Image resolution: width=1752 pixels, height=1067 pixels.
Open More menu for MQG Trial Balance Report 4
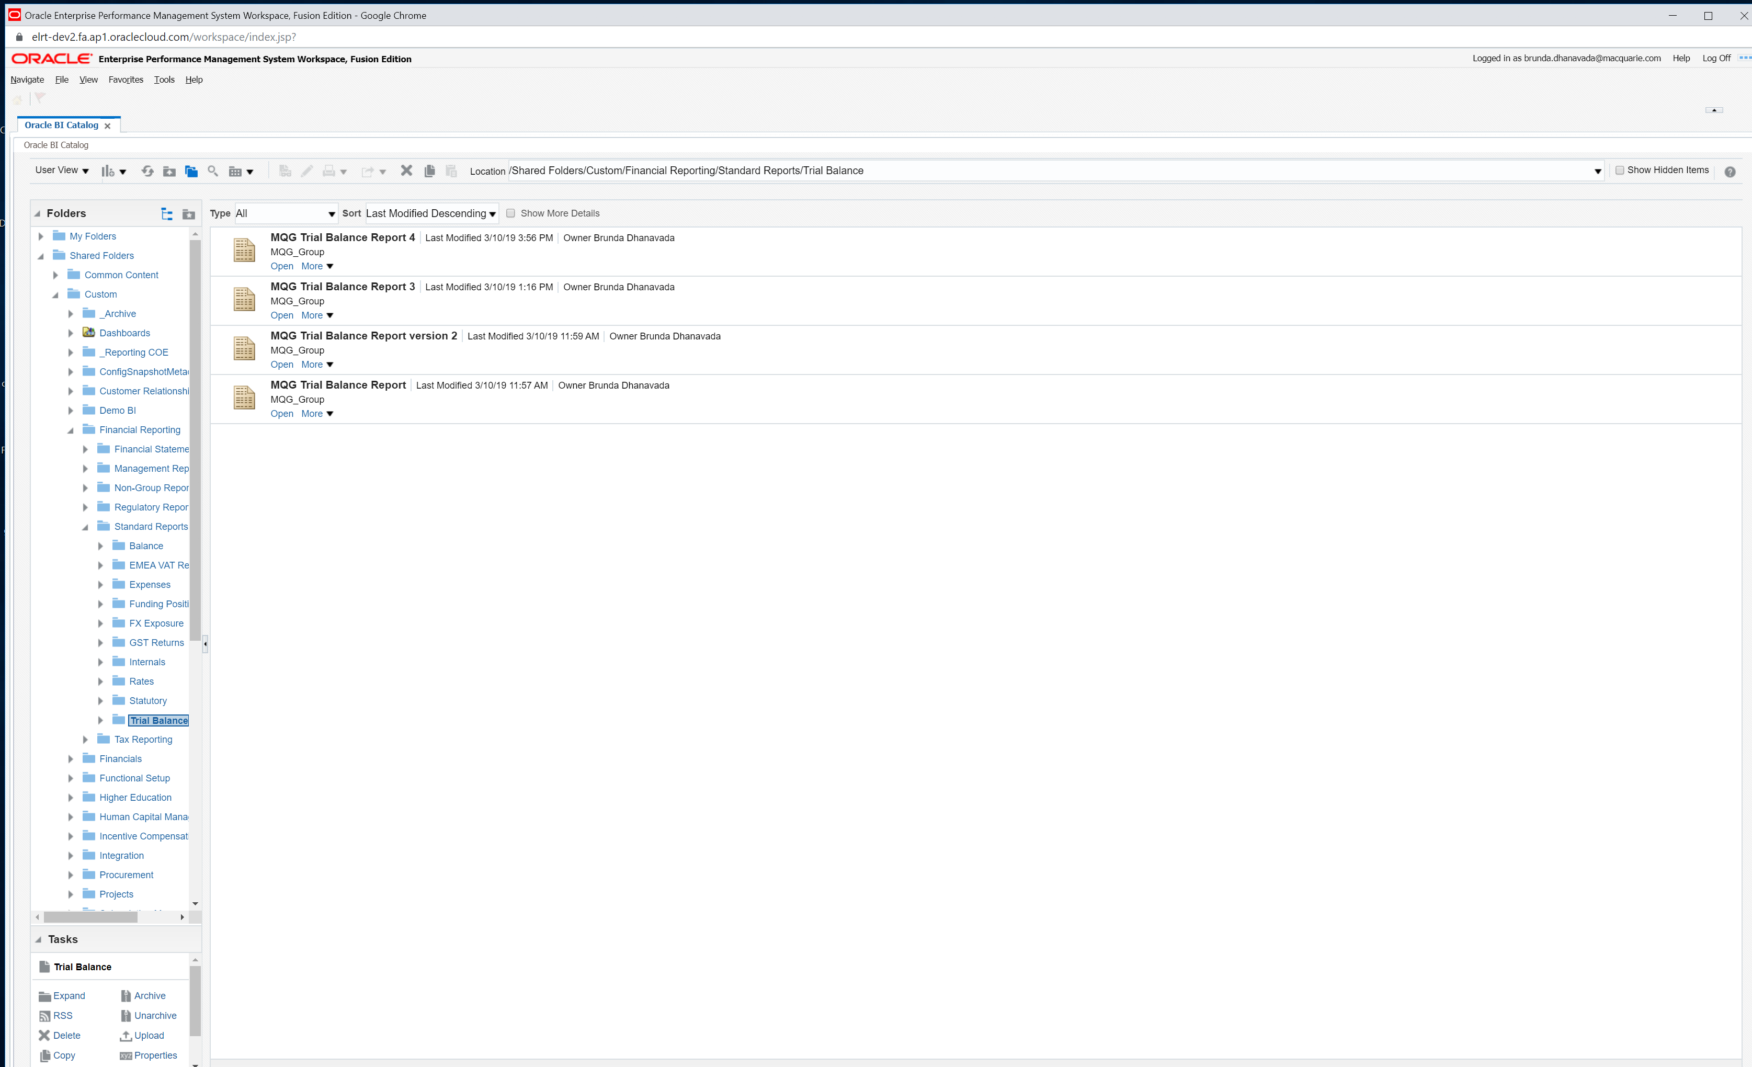point(317,266)
